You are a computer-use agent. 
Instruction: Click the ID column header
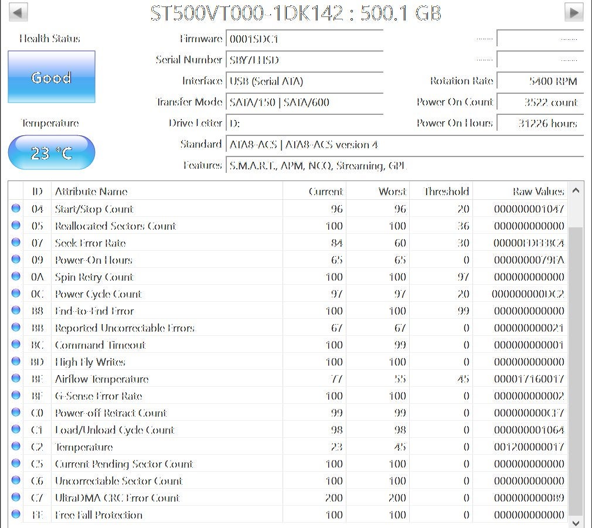coord(37,192)
